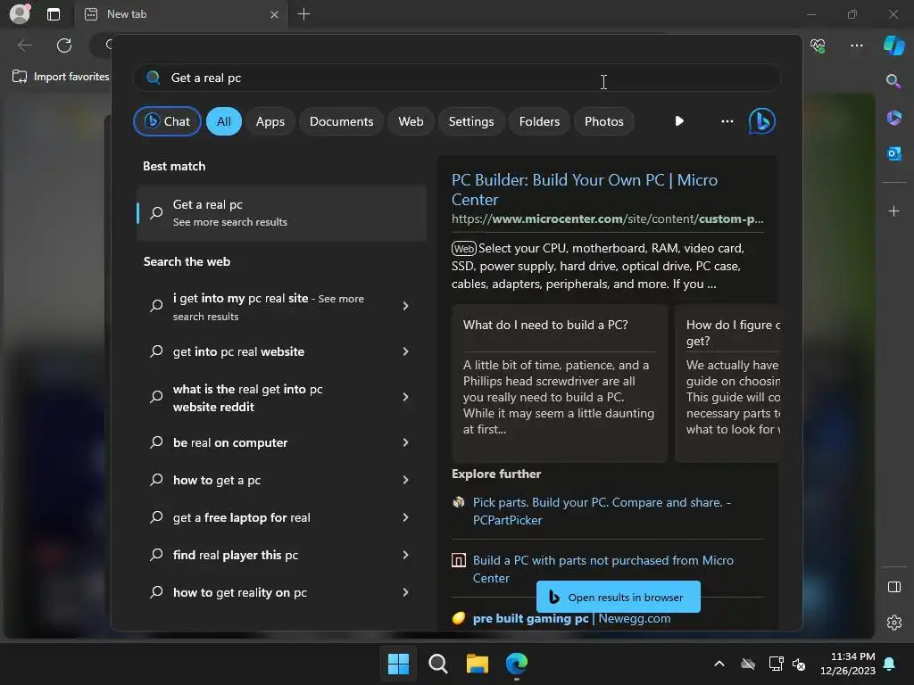
Task: Switch to the Apps search filter
Action: click(x=270, y=121)
